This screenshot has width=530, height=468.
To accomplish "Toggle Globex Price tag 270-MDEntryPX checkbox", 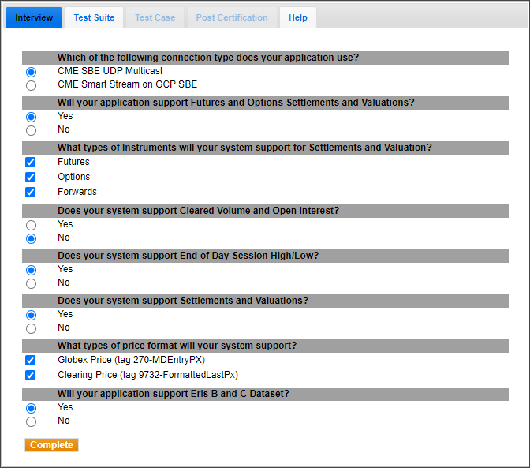I will (x=31, y=360).
